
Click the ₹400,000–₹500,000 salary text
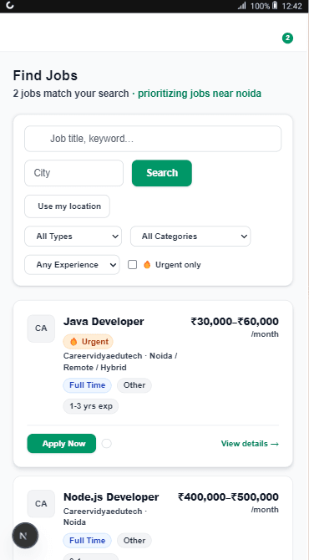[x=228, y=496]
